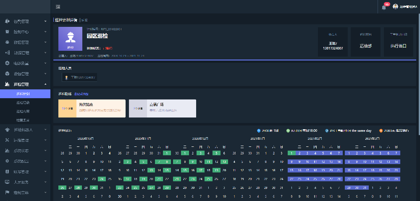Viewport: 420px width, 201px height.
Task: Select green date 24 in October 2020 calendar
Action: coord(101,179)
